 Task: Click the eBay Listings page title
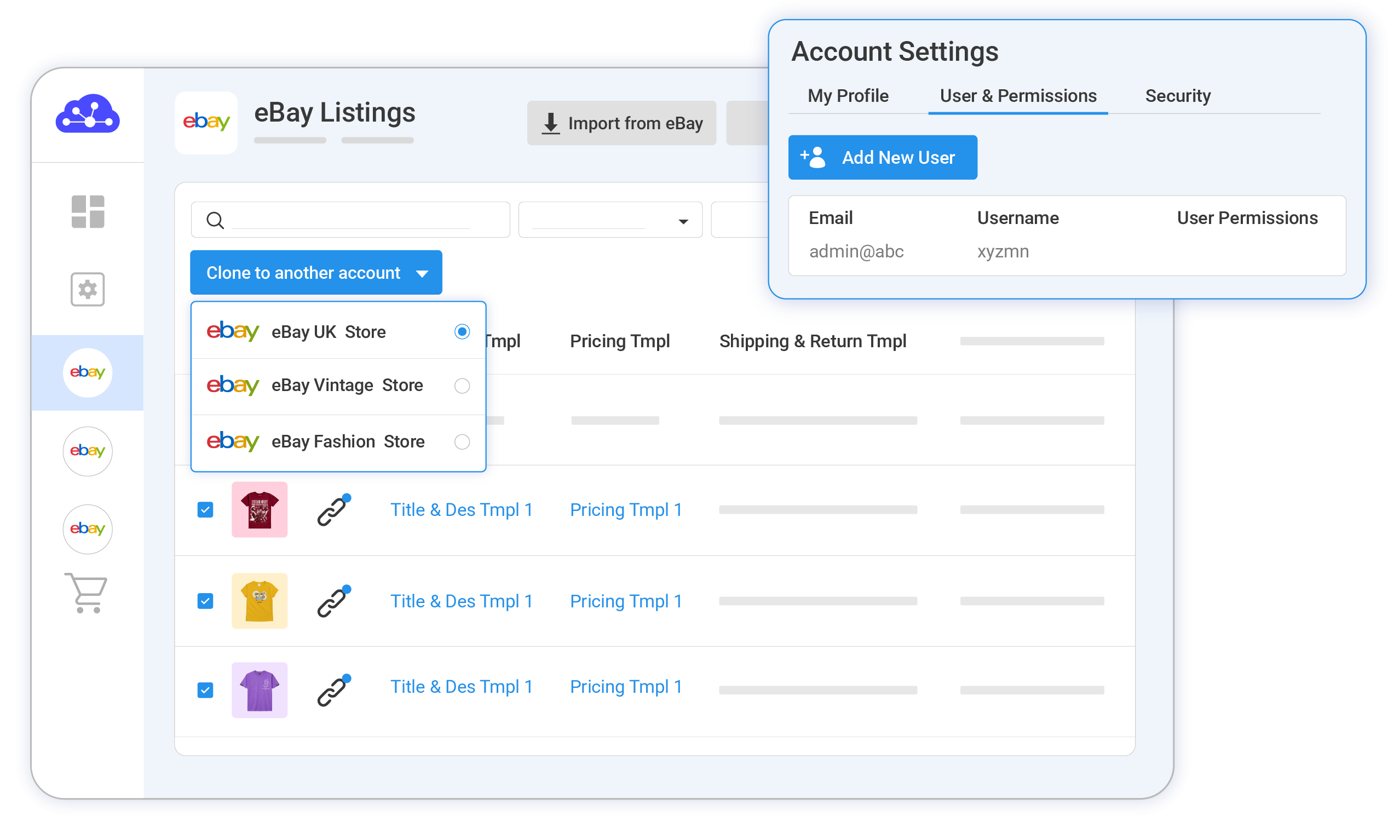335,113
